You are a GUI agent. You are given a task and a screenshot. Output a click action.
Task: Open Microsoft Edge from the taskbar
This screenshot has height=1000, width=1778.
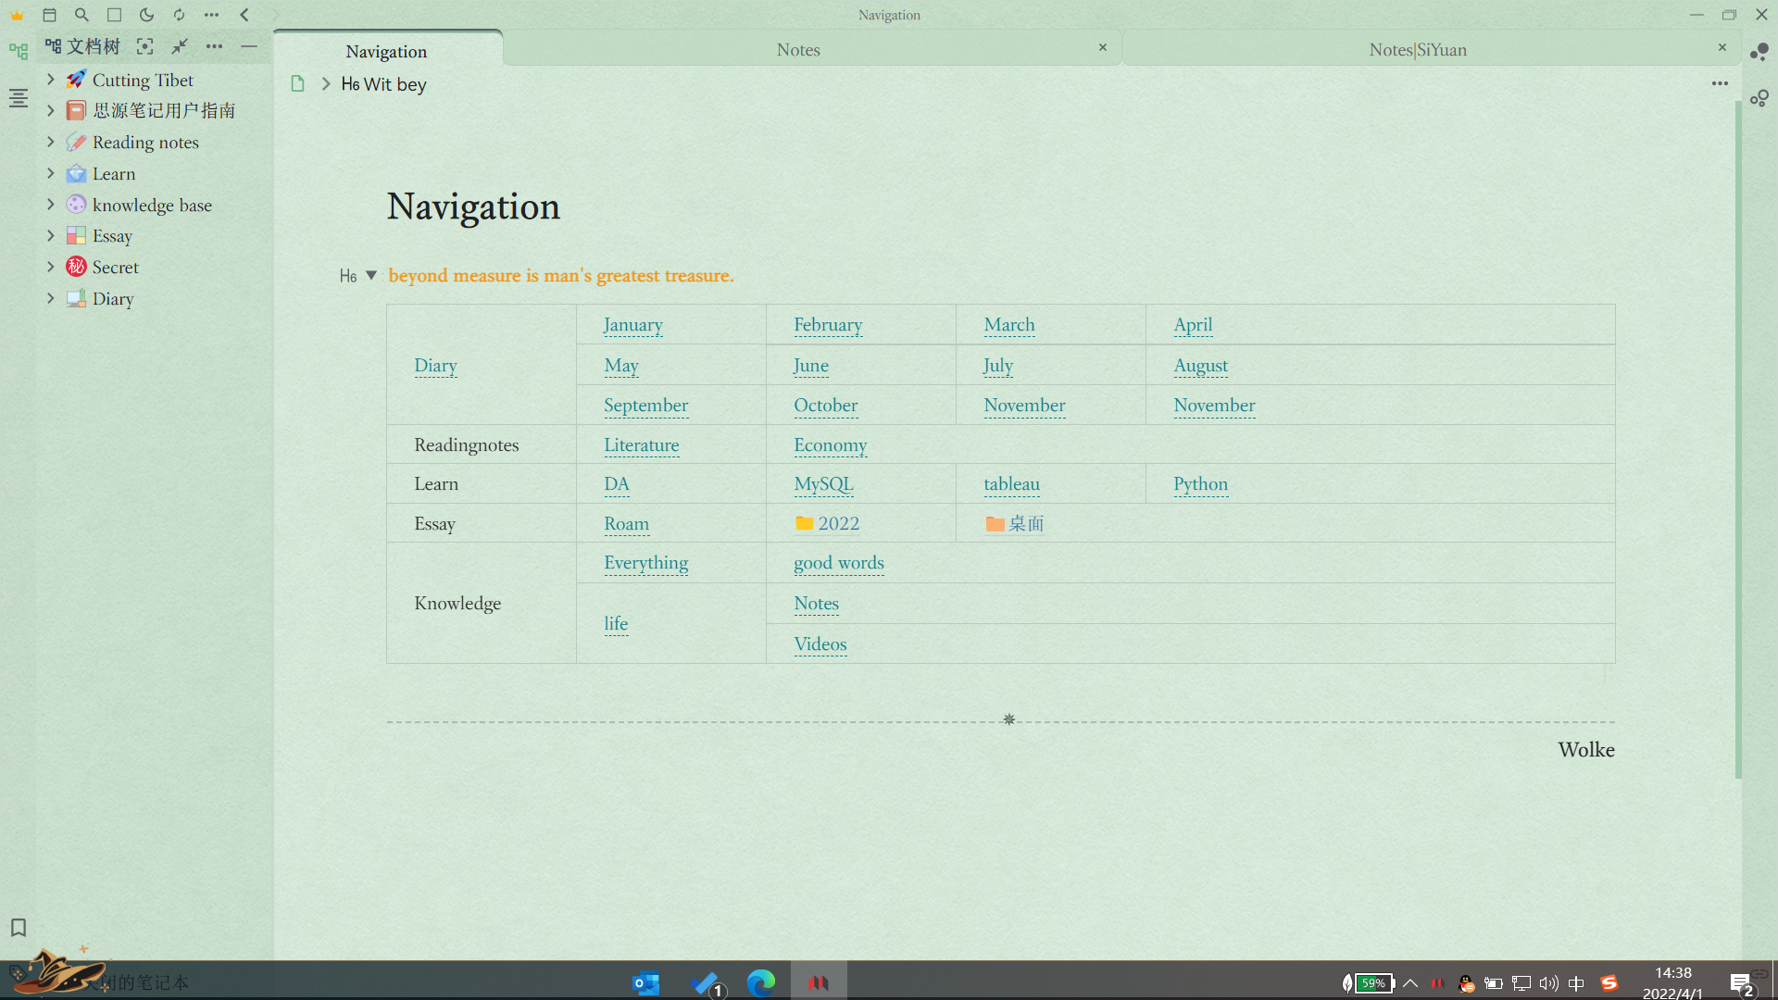[x=761, y=982]
